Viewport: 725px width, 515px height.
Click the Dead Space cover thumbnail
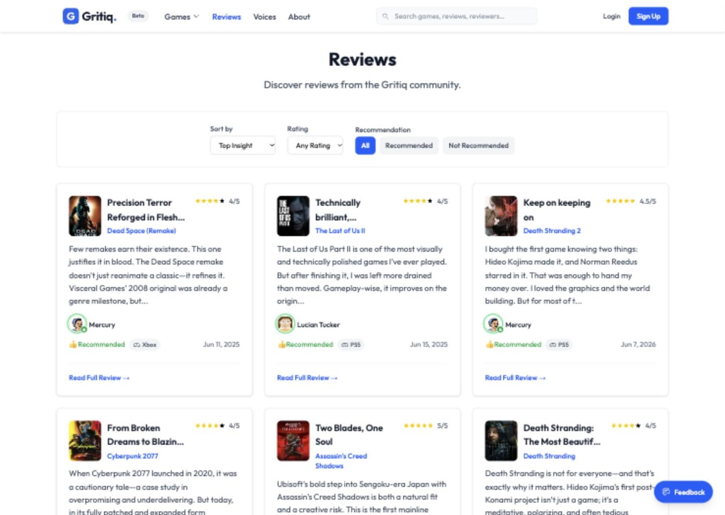(85, 216)
